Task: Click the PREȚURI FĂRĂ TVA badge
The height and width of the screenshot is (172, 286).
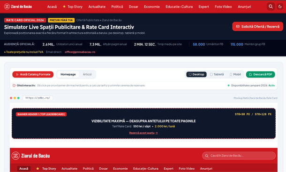Action: pos(61,20)
